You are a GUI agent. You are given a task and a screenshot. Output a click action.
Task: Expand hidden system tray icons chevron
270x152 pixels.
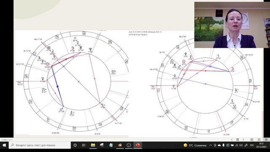pos(211,145)
